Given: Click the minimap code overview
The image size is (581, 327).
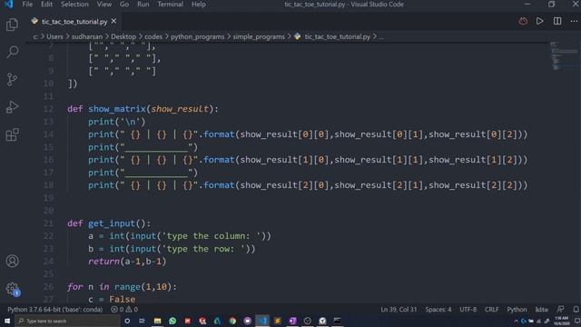Looking at the screenshot, I should click(x=563, y=55).
